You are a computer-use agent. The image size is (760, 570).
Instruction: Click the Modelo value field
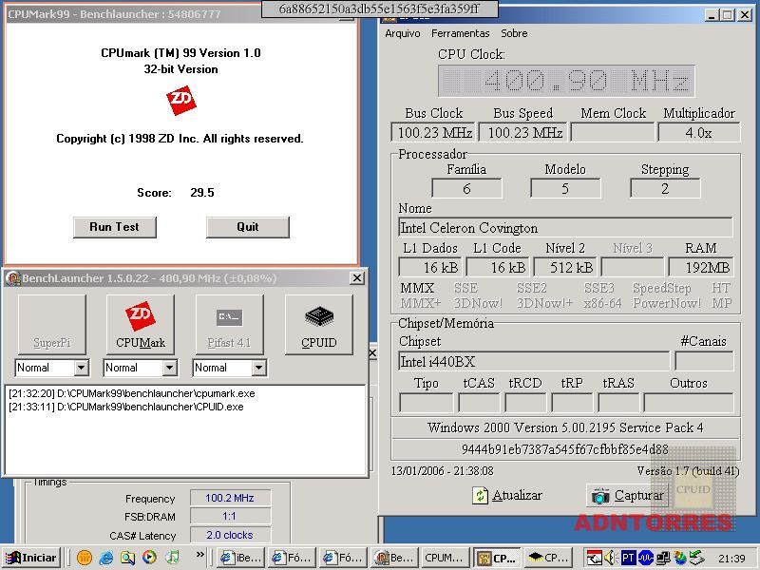point(565,188)
